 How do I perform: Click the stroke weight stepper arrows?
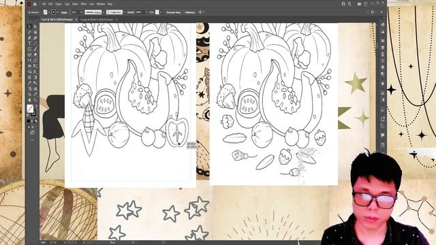point(70,12)
